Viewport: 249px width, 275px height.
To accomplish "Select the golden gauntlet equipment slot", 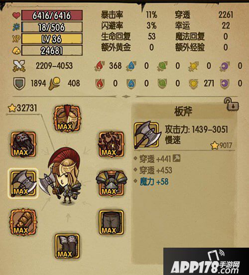I will [x=23, y=222].
